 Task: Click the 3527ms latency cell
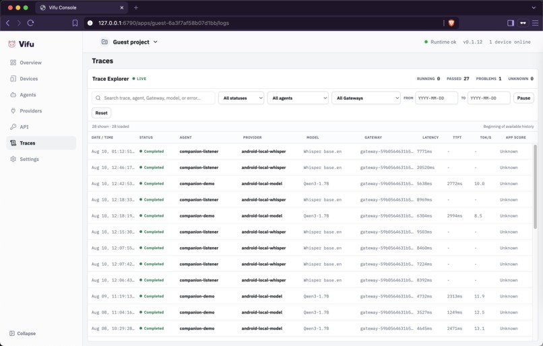[424, 312]
